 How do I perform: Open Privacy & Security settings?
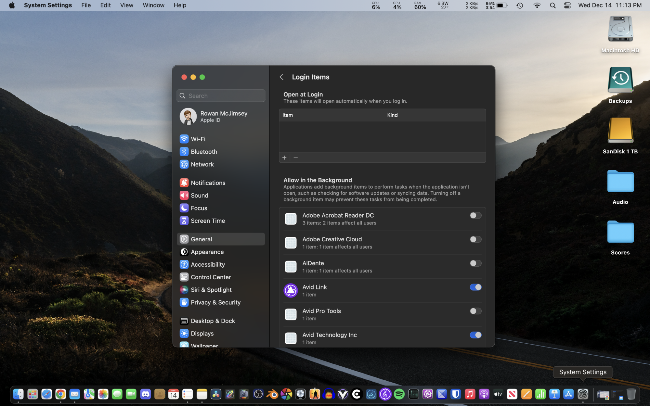tap(215, 302)
